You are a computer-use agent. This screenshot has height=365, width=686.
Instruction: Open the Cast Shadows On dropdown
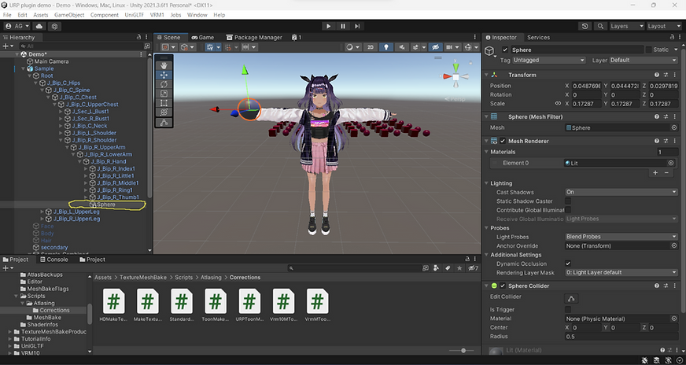click(621, 192)
